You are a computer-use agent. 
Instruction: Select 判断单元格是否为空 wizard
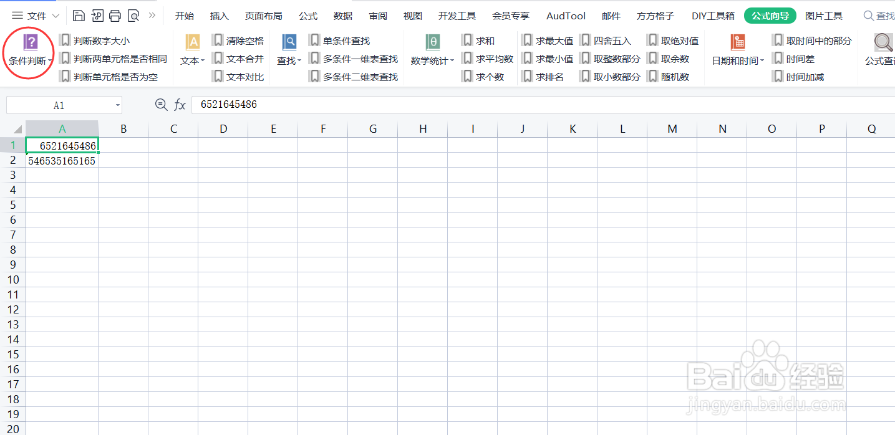pos(109,77)
